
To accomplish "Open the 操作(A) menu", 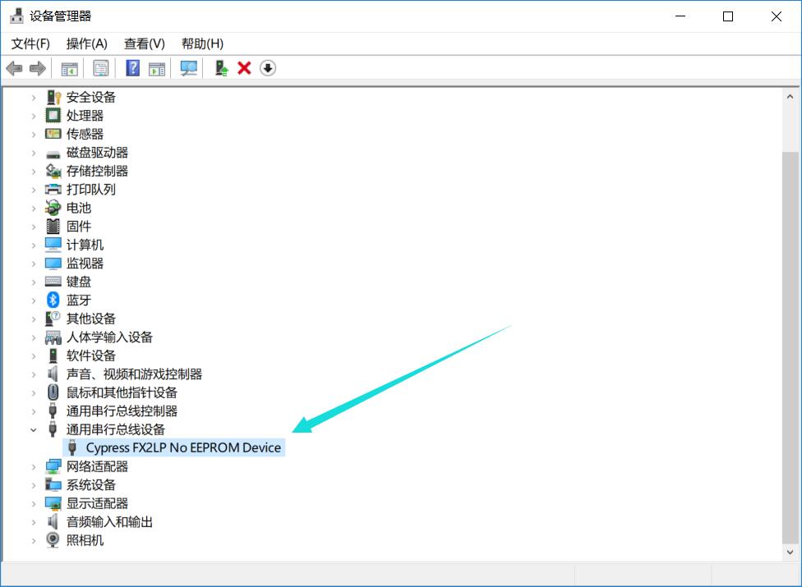I will point(87,44).
